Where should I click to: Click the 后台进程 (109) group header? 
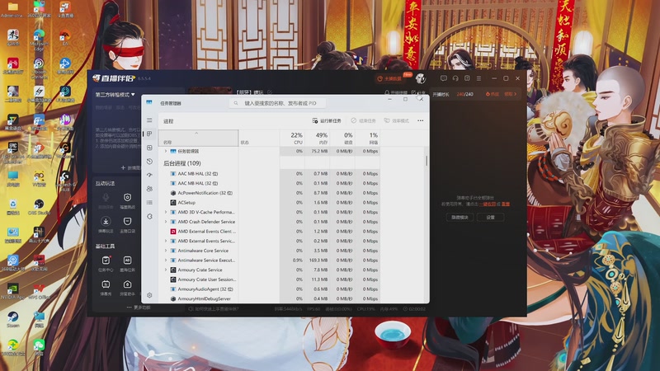[181, 163]
